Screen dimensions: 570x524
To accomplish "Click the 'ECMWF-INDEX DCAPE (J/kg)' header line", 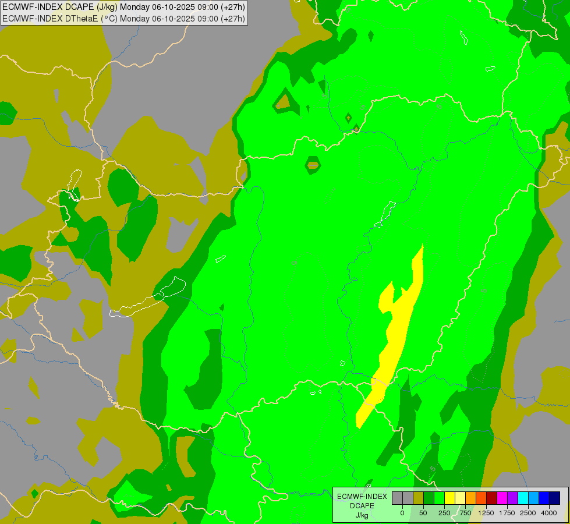I will (123, 7).
